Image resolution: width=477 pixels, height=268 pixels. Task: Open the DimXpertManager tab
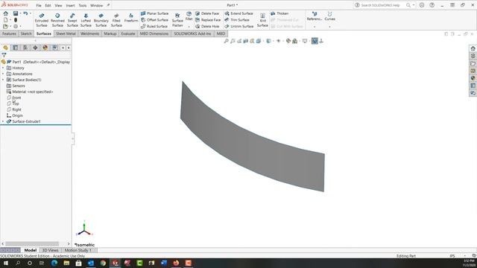(35, 48)
